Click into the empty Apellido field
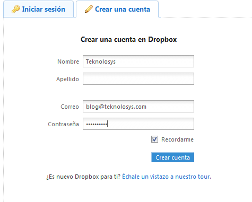The image size is (252, 202). pos(138,79)
